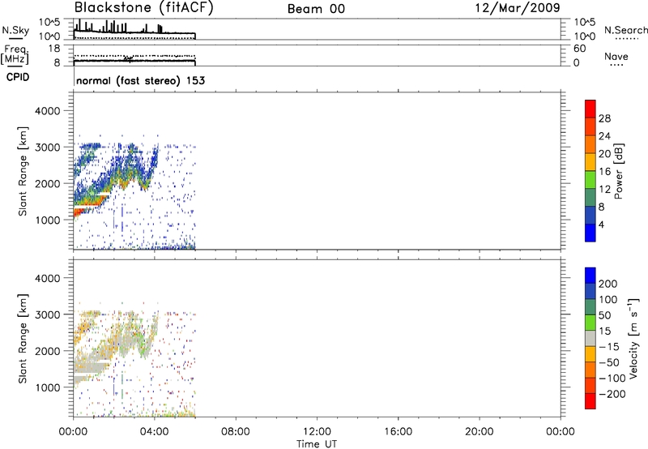648x449 pixels.
Task: Click the '16:00' time tick label
Action: [398, 432]
